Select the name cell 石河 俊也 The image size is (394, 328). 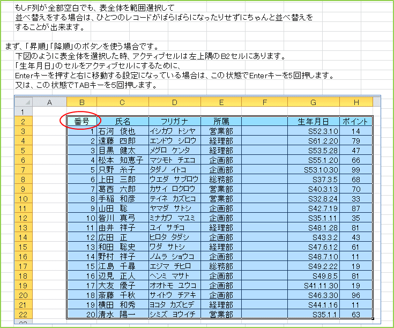(123, 131)
